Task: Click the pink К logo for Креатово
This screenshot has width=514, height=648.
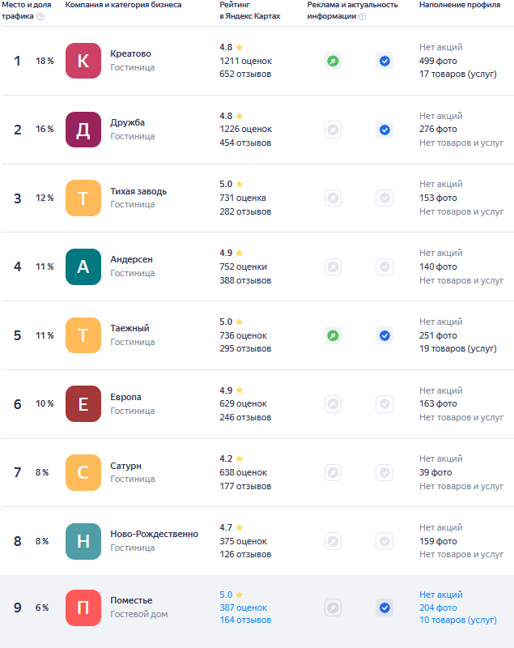Action: 83,61
